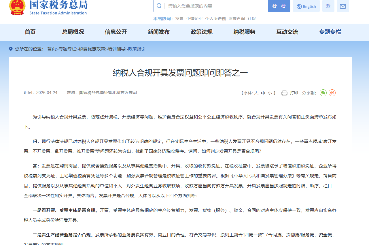Go to 税费优惠政策 in the breadcrumb
Image resolution: width=369 pixels, height=245 pixels.
[92, 49]
